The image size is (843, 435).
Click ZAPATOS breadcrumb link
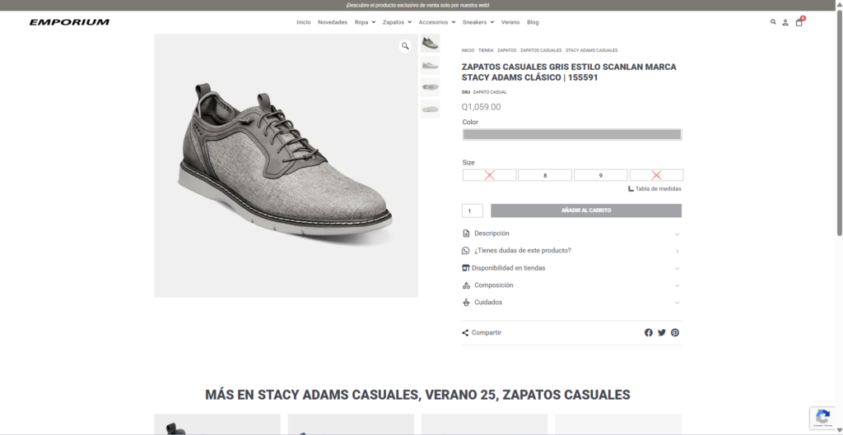(x=506, y=50)
